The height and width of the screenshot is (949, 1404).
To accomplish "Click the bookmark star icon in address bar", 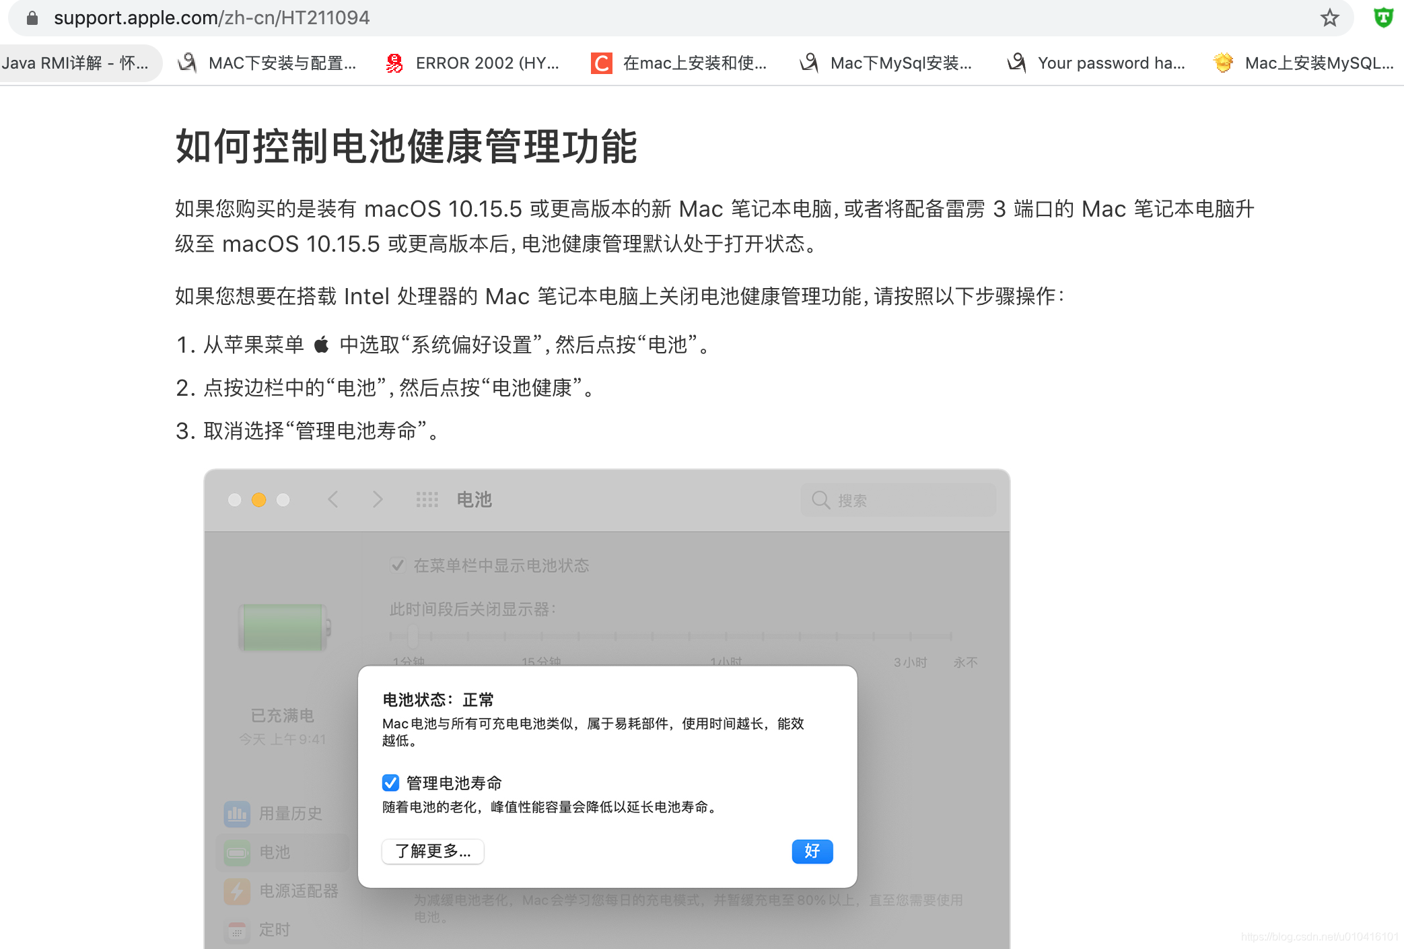I will coord(1329,18).
